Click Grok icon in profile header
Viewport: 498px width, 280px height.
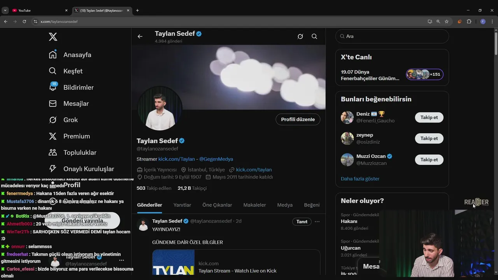click(x=300, y=37)
